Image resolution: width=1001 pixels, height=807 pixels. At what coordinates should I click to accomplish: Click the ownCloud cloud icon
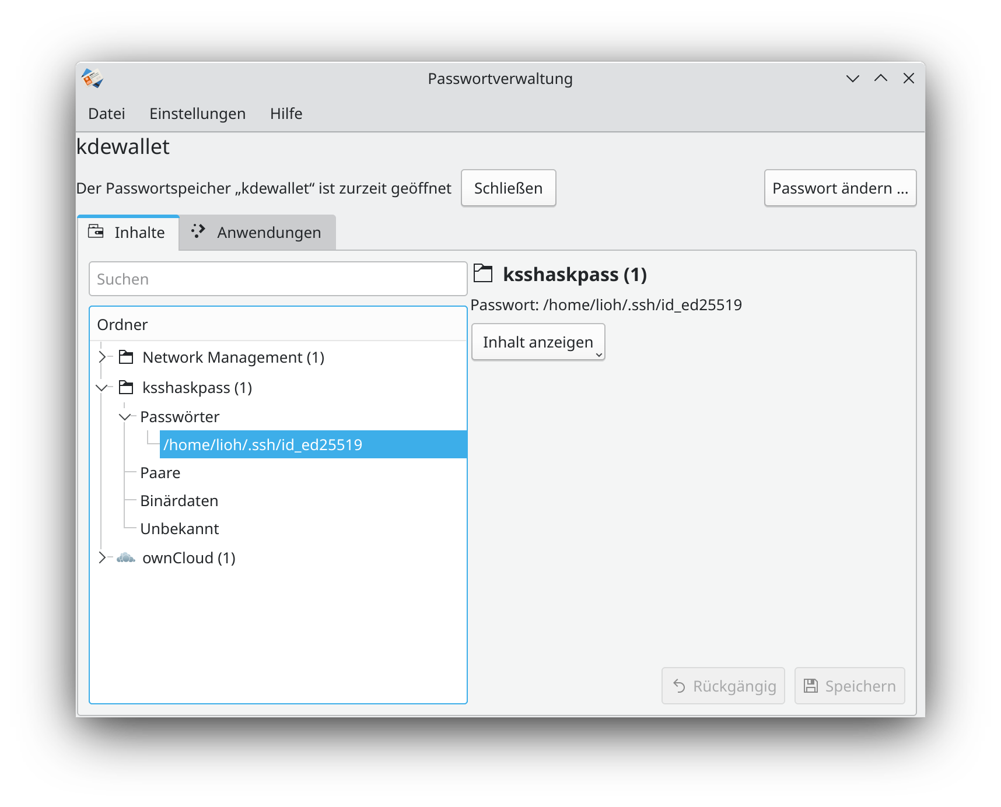(x=126, y=558)
